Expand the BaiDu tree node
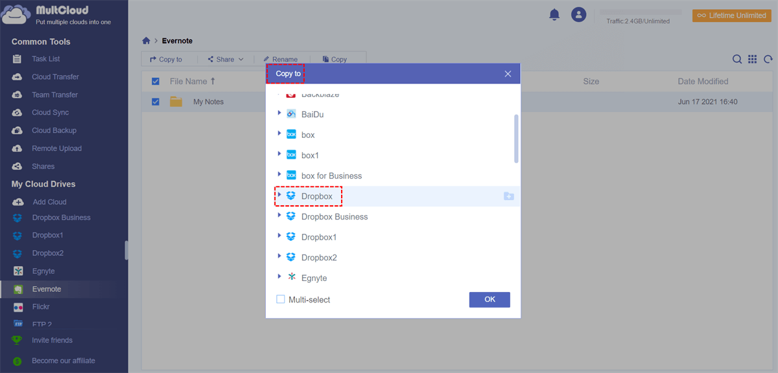Image resolution: width=778 pixels, height=373 pixels. click(x=279, y=114)
